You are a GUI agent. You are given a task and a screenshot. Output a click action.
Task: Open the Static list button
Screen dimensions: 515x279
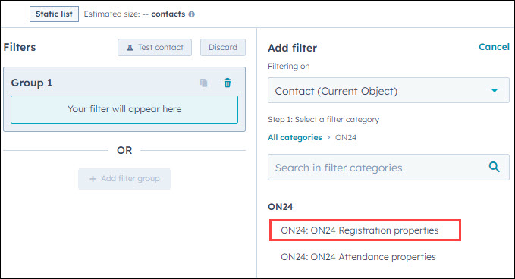(54, 14)
